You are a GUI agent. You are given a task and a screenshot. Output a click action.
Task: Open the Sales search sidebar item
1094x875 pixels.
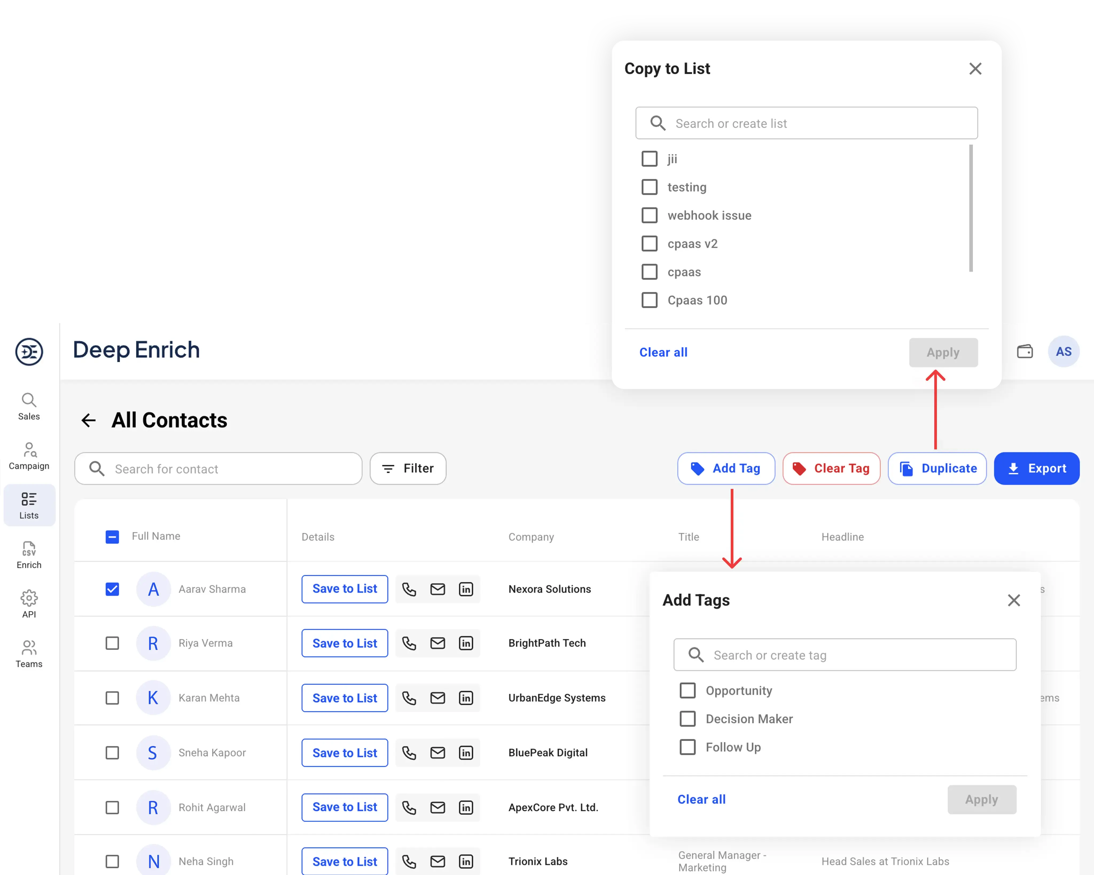[29, 406]
